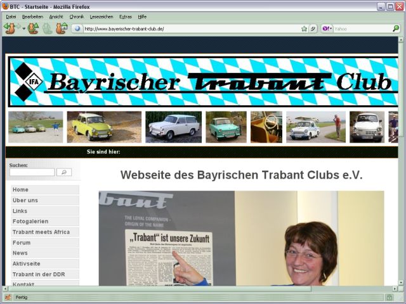The height and width of the screenshot is (304, 406).
Task: Open the Links page
Action: [x=45, y=211]
